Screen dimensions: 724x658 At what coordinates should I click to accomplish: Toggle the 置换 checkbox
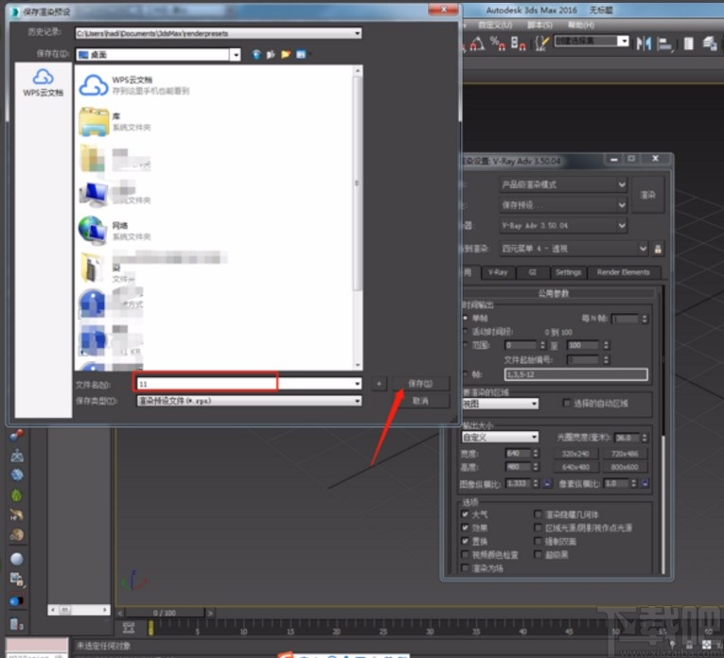click(x=466, y=541)
